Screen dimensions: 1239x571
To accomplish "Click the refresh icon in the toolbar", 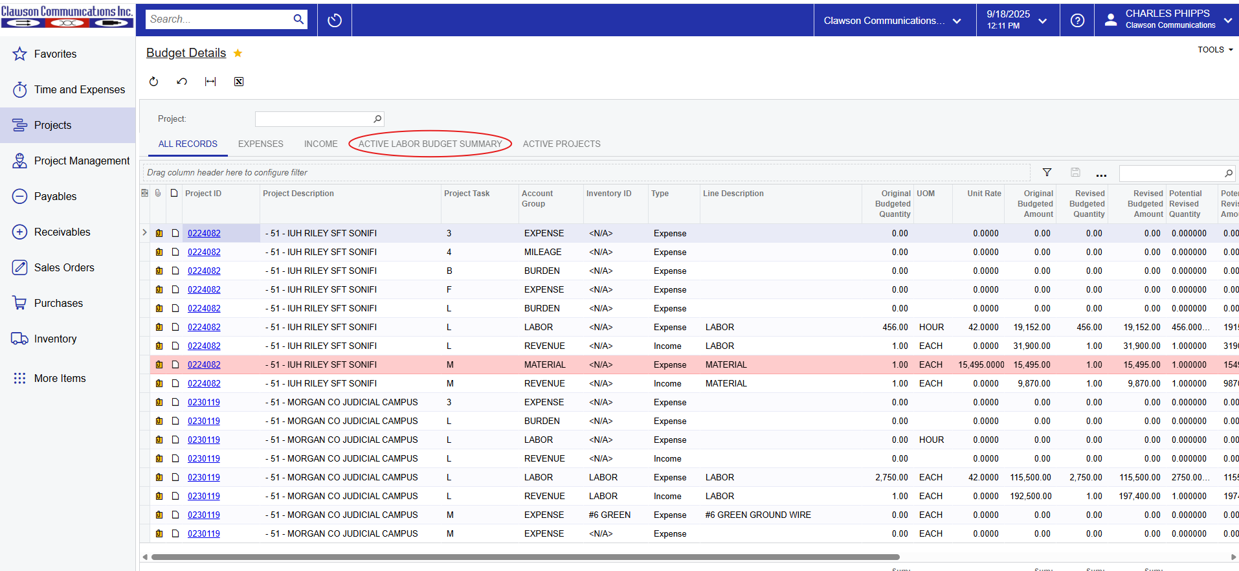I will [x=153, y=82].
